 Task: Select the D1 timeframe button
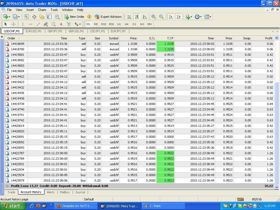[x=135, y=24]
